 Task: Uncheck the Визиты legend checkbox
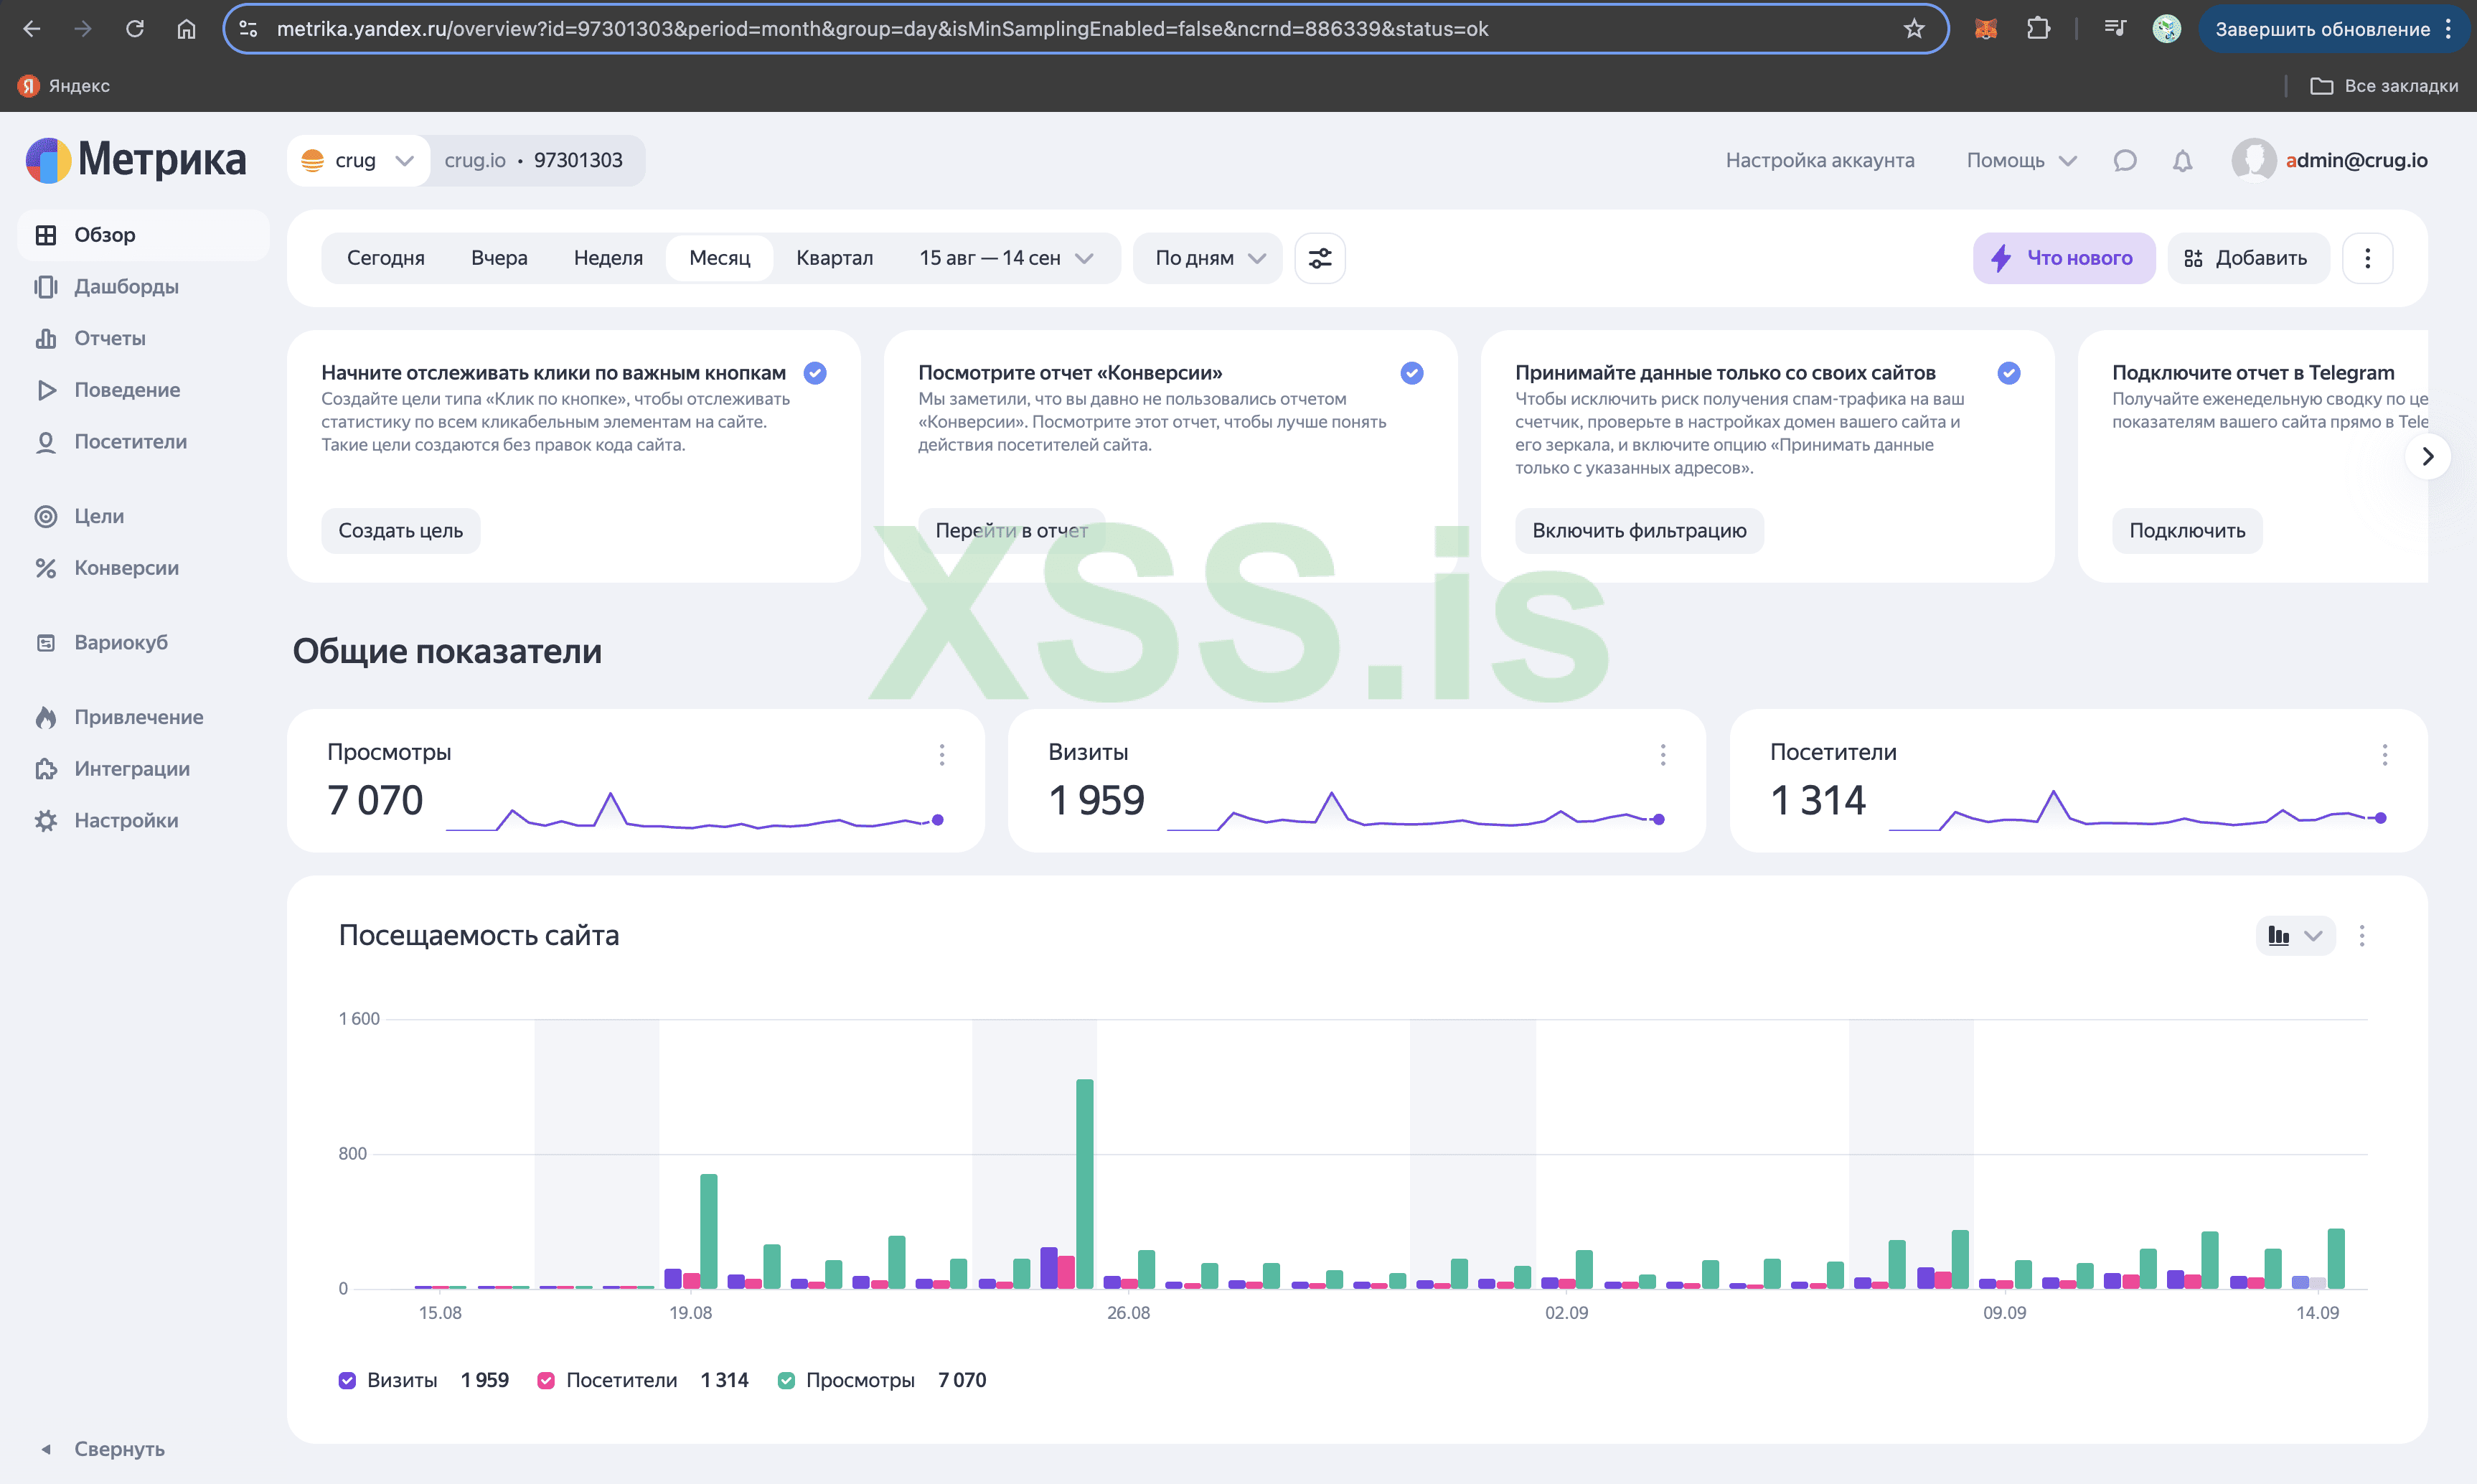click(347, 1380)
